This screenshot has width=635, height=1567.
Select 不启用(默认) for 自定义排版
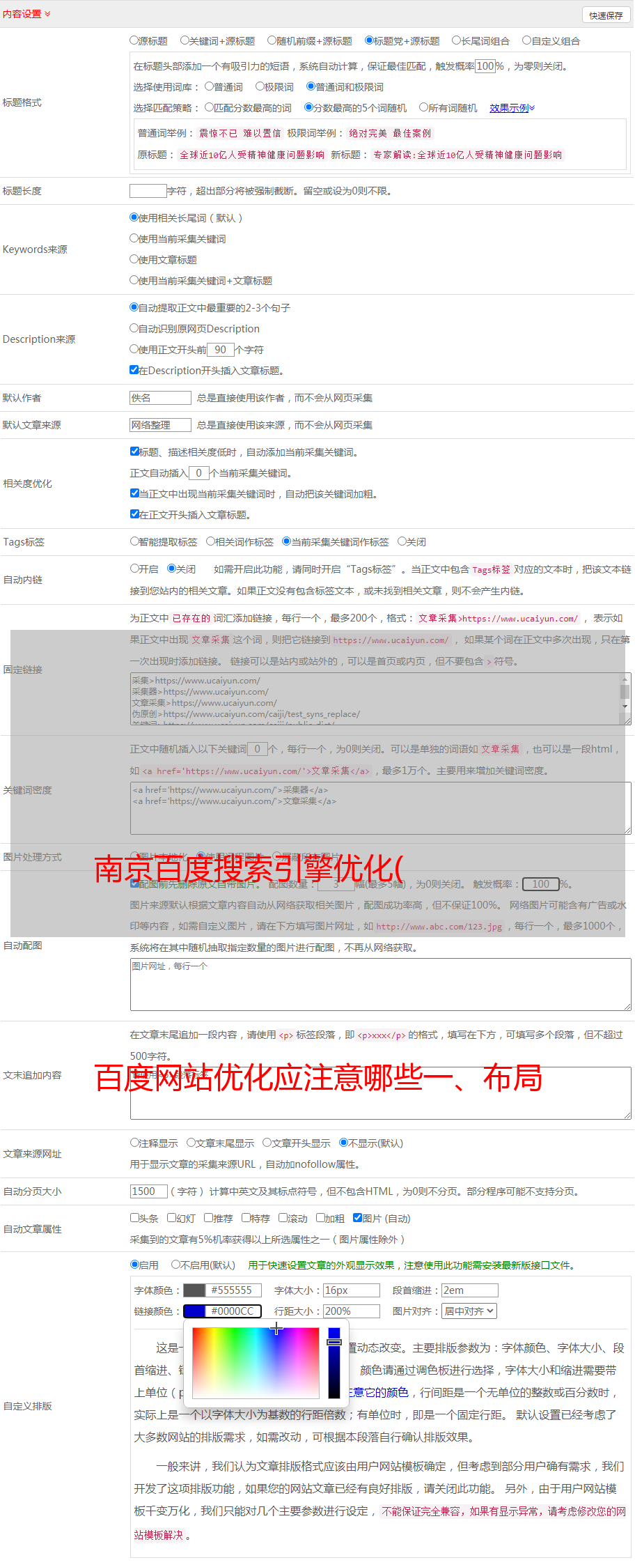175,1265
